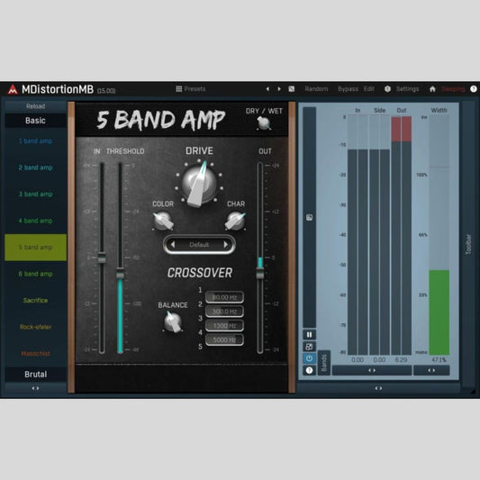This screenshot has width=480, height=480.
Task: Select previous mode with Default left arrow
Action: (x=173, y=245)
